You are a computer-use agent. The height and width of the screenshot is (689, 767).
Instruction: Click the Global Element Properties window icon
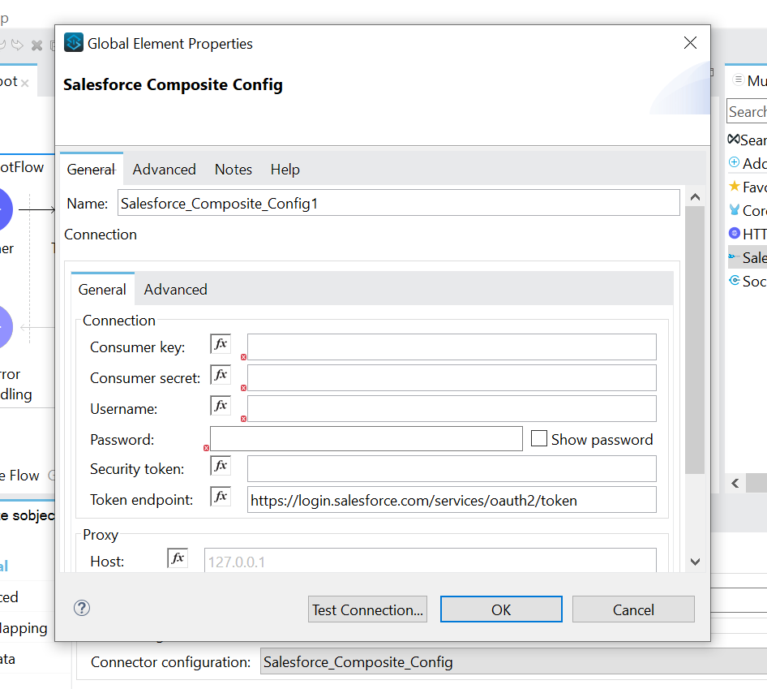click(74, 43)
